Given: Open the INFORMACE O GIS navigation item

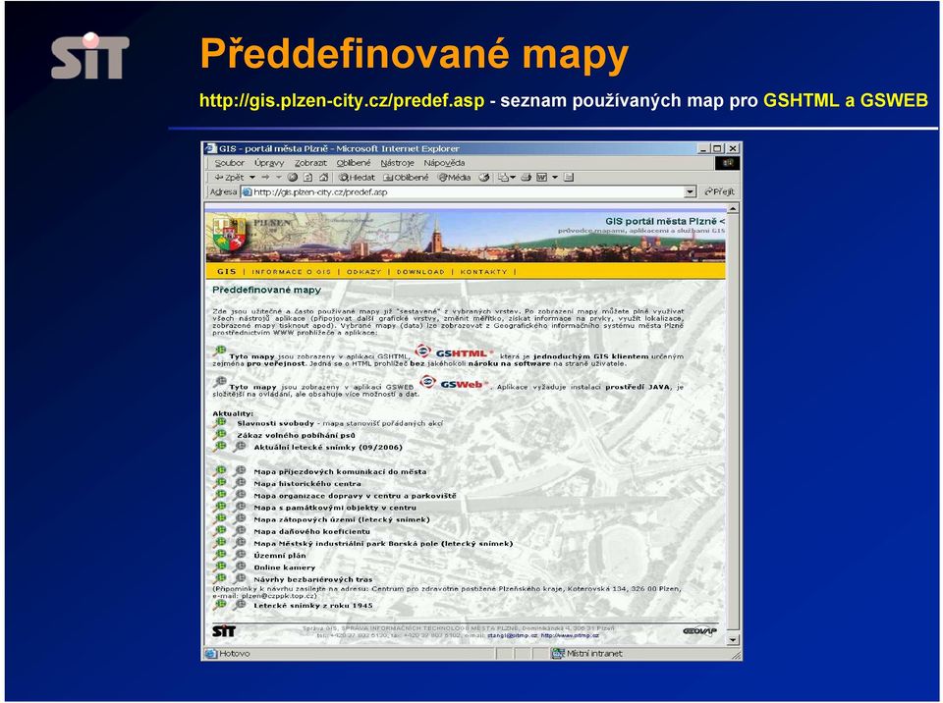Looking at the screenshot, I should point(292,272).
